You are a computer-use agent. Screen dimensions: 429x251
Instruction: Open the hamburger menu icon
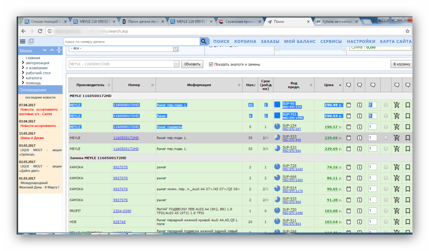tap(23, 41)
